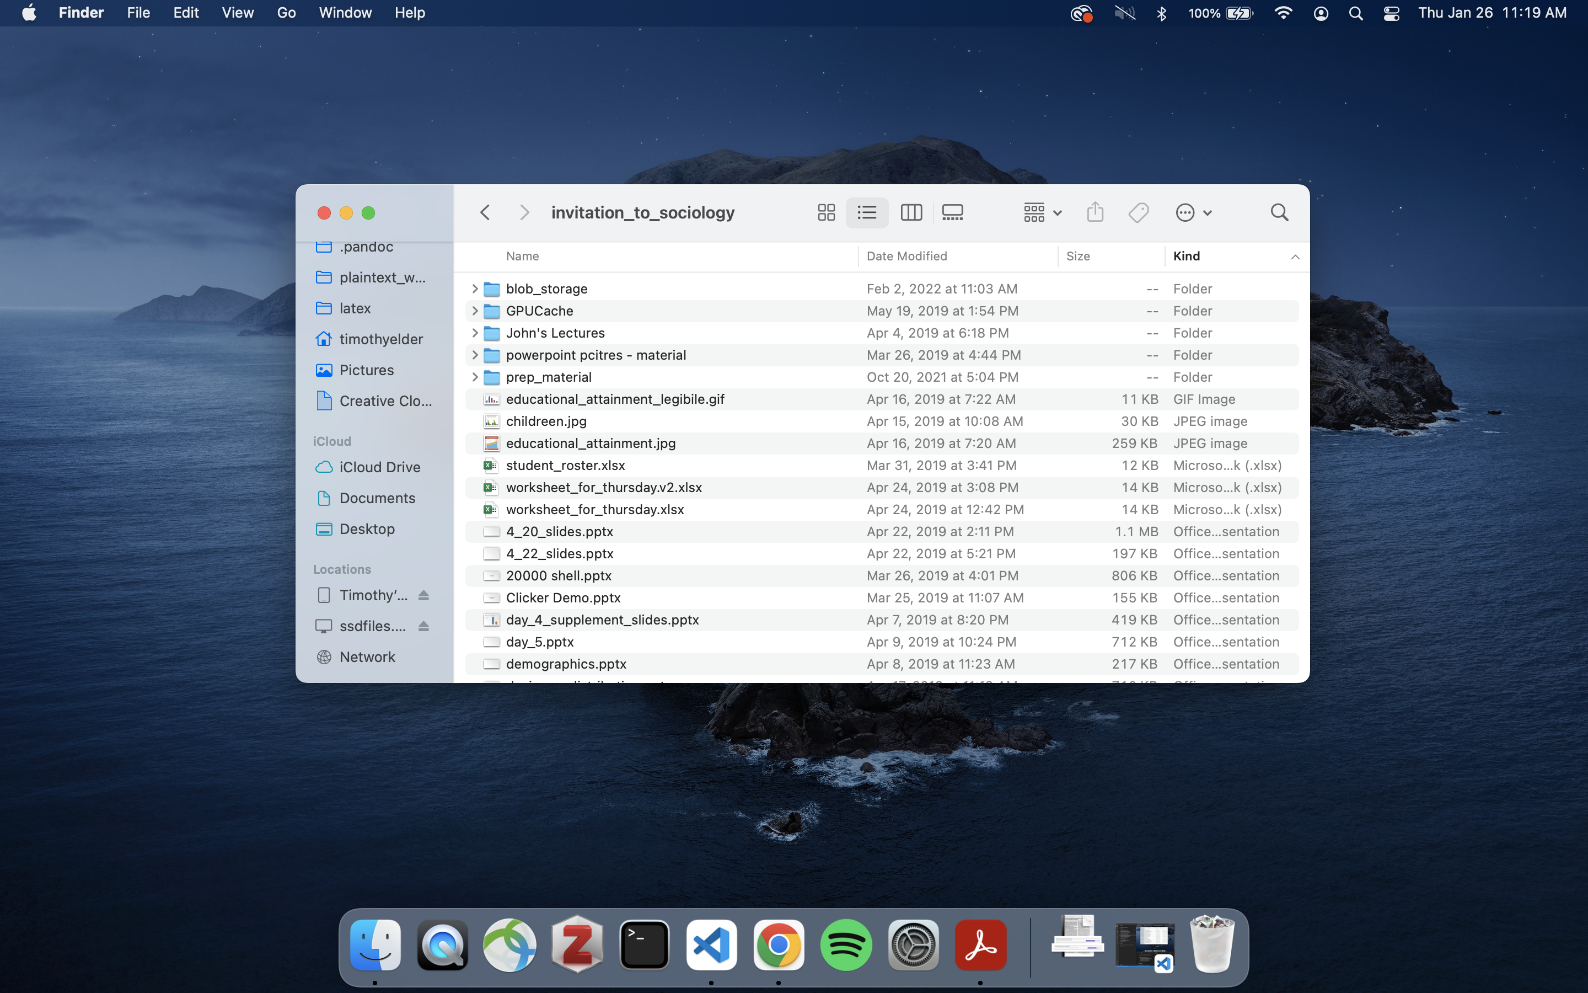Image resolution: width=1588 pixels, height=993 pixels.
Task: Switch to list view
Action: [867, 212]
